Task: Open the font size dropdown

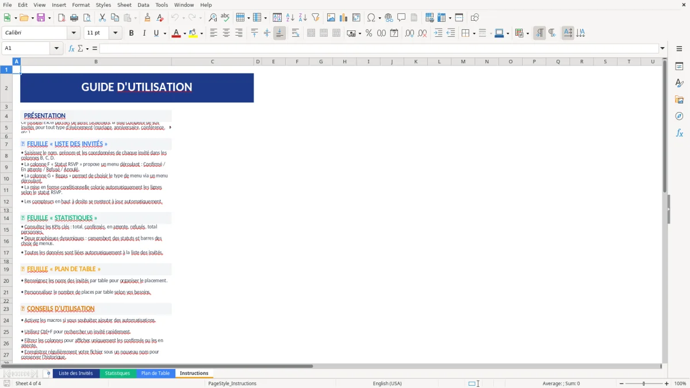Action: point(114,33)
